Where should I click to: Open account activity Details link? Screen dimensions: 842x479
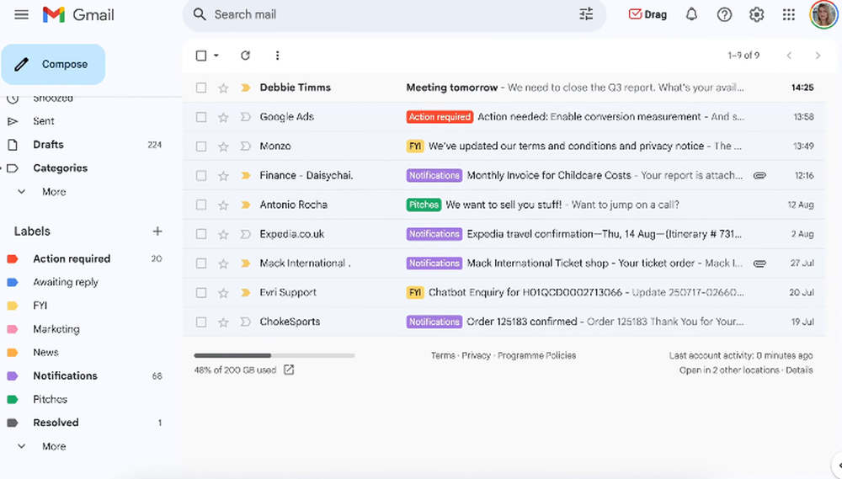(x=799, y=370)
